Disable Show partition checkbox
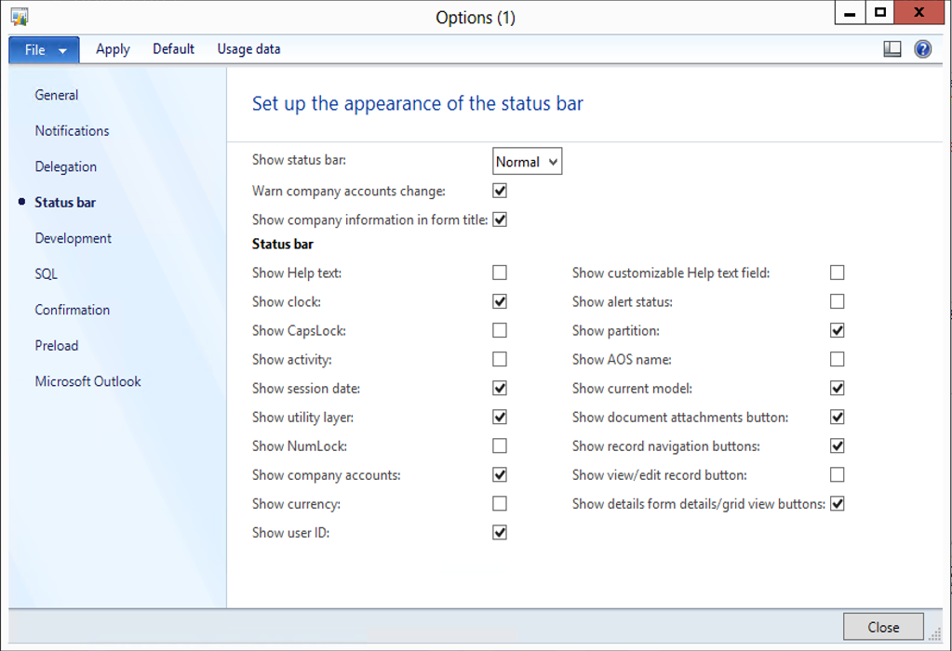The image size is (952, 651). pos(838,330)
